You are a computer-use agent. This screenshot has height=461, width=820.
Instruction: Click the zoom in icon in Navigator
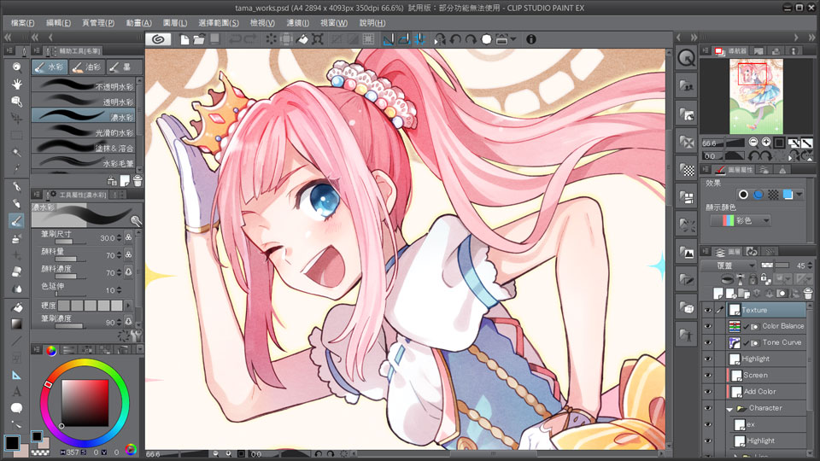pyautogui.click(x=767, y=142)
